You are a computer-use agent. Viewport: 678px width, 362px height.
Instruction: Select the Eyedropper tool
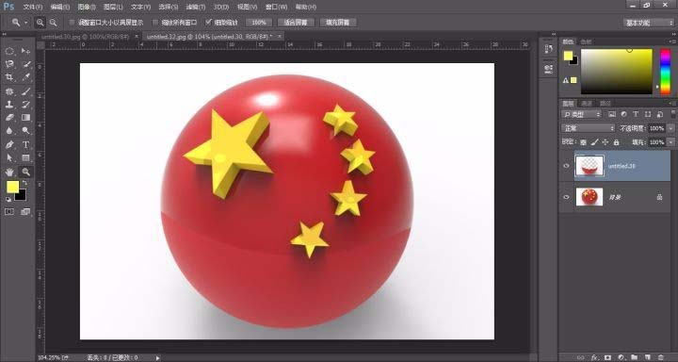(x=26, y=77)
